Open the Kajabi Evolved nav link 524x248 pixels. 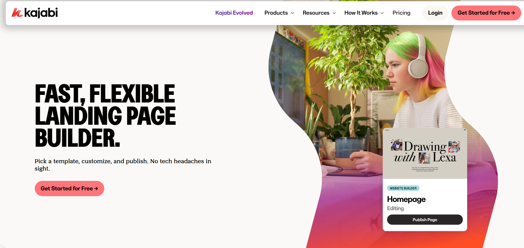[x=234, y=13]
